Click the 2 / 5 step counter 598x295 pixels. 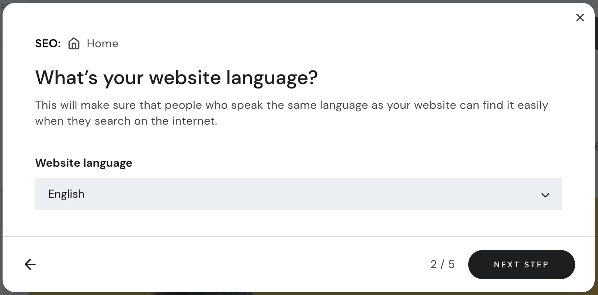(x=442, y=264)
